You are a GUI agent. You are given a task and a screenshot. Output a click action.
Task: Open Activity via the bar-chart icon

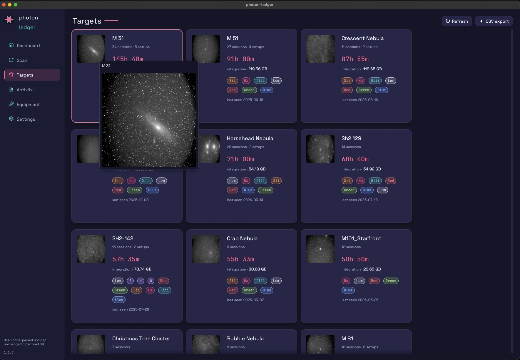tap(11, 89)
